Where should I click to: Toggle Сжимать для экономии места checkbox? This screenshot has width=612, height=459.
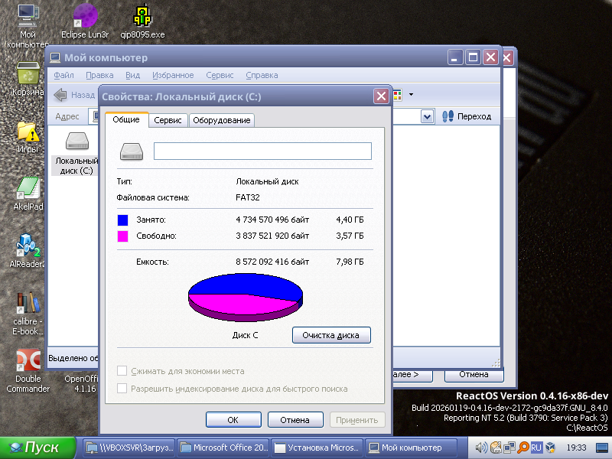coord(122,371)
